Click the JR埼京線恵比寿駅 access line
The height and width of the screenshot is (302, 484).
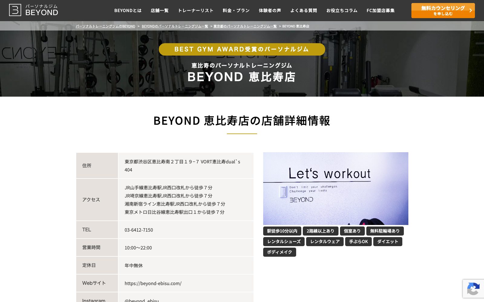pyautogui.click(x=168, y=196)
